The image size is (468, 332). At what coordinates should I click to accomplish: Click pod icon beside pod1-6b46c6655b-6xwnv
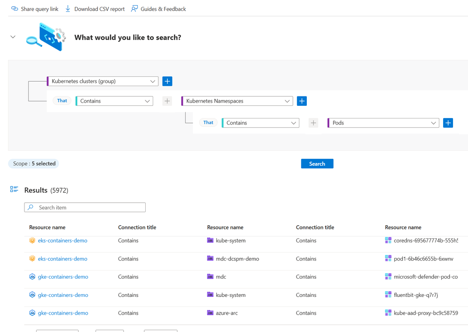click(x=388, y=258)
